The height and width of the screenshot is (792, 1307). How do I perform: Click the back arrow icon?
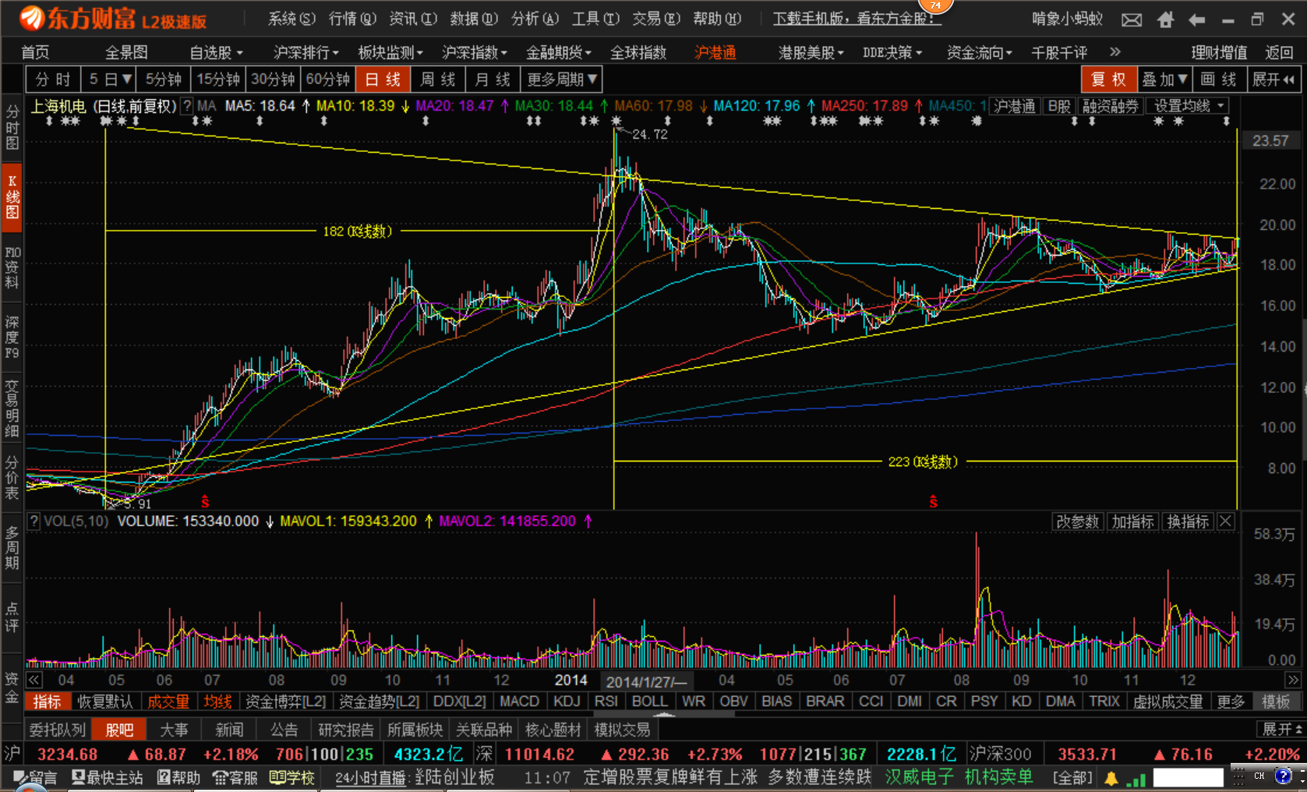click(1196, 19)
